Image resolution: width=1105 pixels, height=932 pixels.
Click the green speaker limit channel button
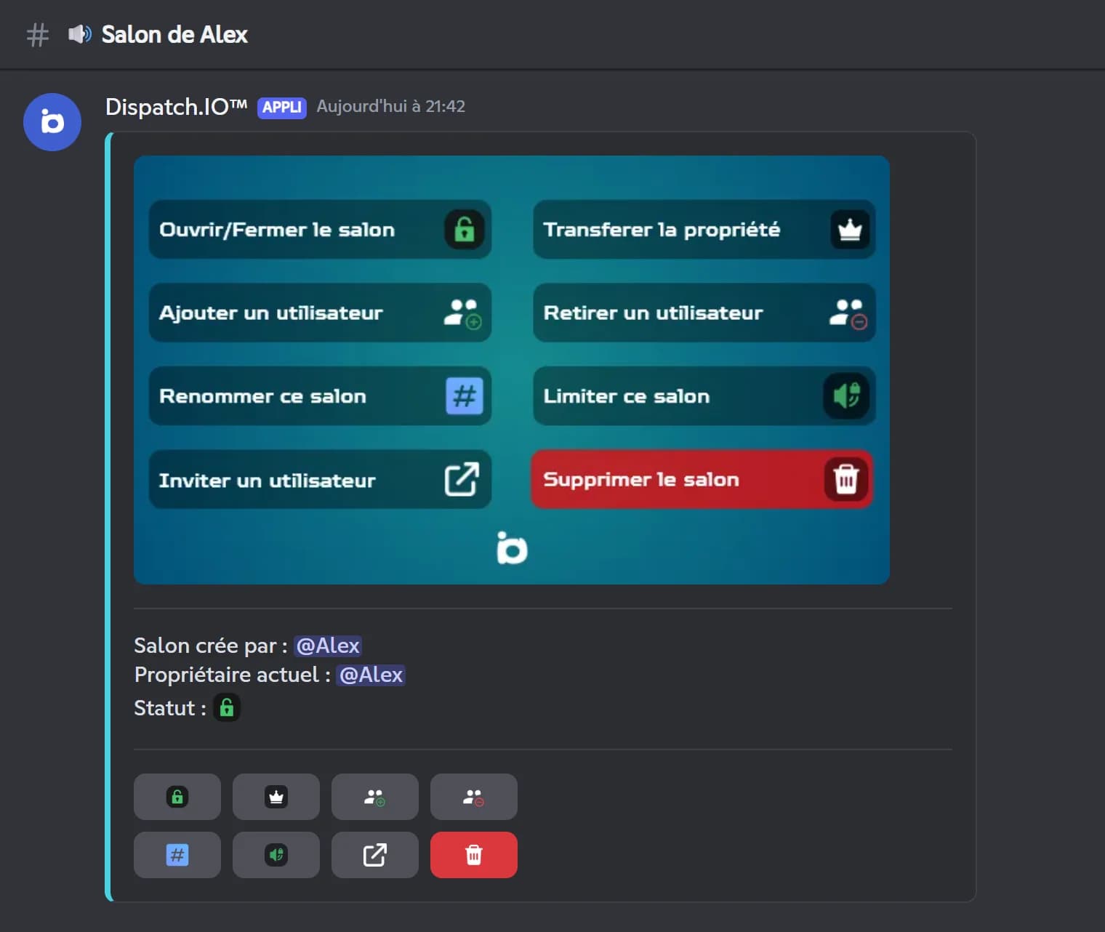point(276,855)
